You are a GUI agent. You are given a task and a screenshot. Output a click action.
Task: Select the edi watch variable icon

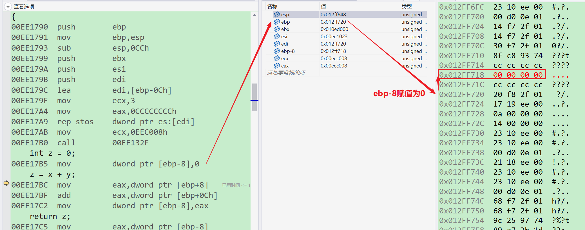click(277, 44)
